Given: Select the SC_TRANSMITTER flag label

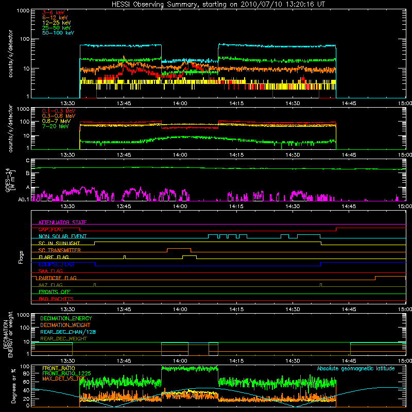Looking at the screenshot, I should coord(60,250).
